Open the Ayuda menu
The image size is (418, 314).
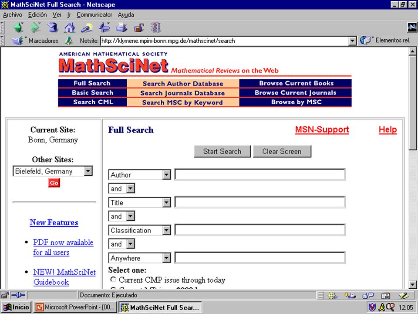126,15
